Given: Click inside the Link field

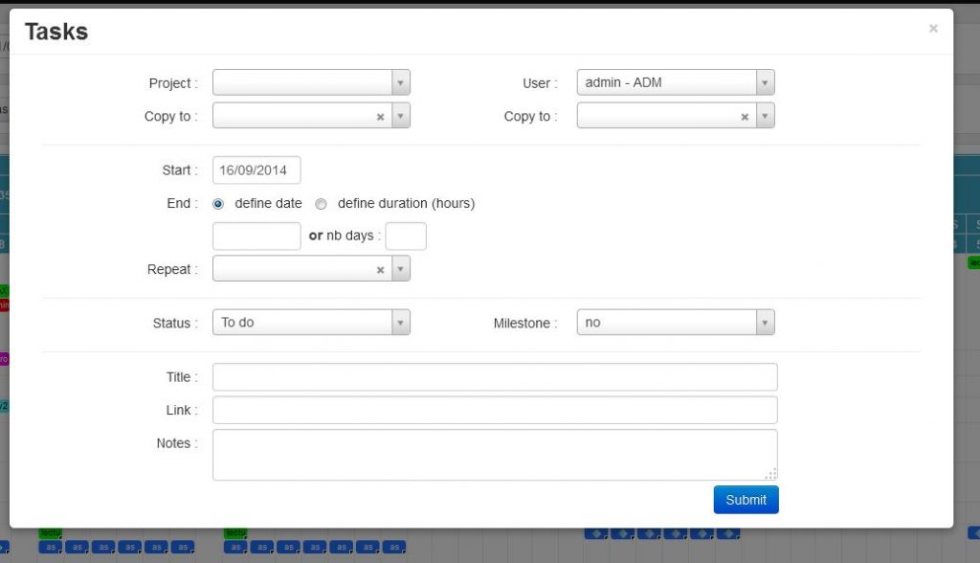Looking at the screenshot, I should click(494, 410).
